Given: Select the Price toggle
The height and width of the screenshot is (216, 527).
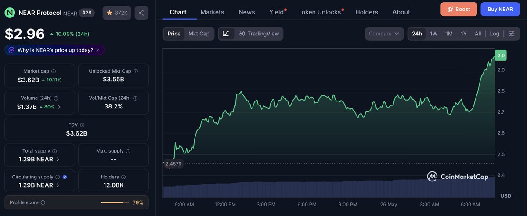Looking at the screenshot, I should click(x=174, y=34).
